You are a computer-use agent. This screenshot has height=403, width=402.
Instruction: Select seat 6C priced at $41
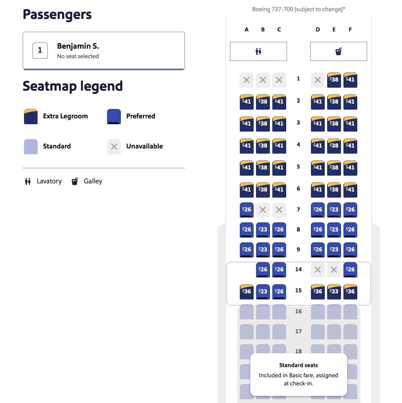(279, 189)
